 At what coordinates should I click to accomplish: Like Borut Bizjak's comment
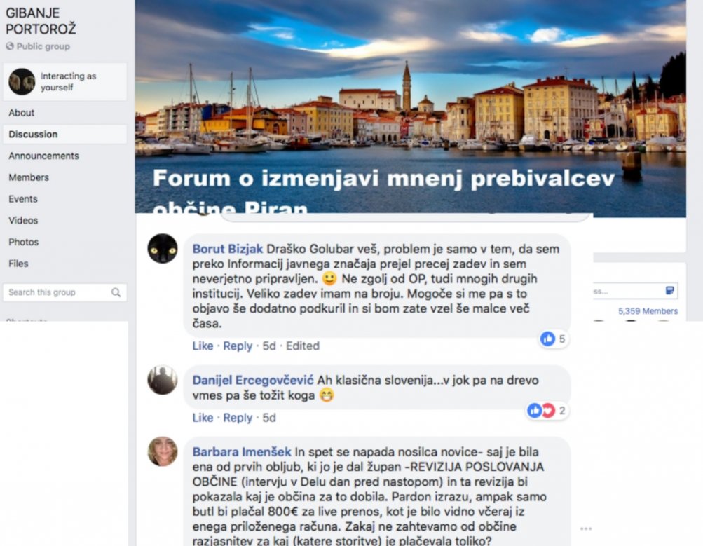pyautogui.click(x=203, y=346)
